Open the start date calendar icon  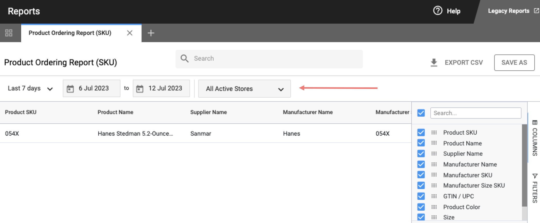coord(70,89)
